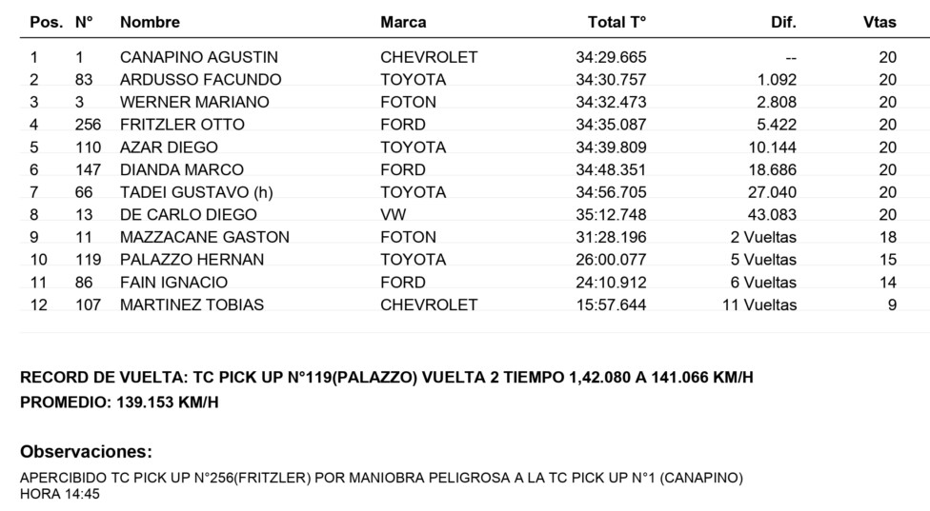Select AZAR DIEGO's total time 34:39.809
The image size is (930, 511).
coord(611,147)
